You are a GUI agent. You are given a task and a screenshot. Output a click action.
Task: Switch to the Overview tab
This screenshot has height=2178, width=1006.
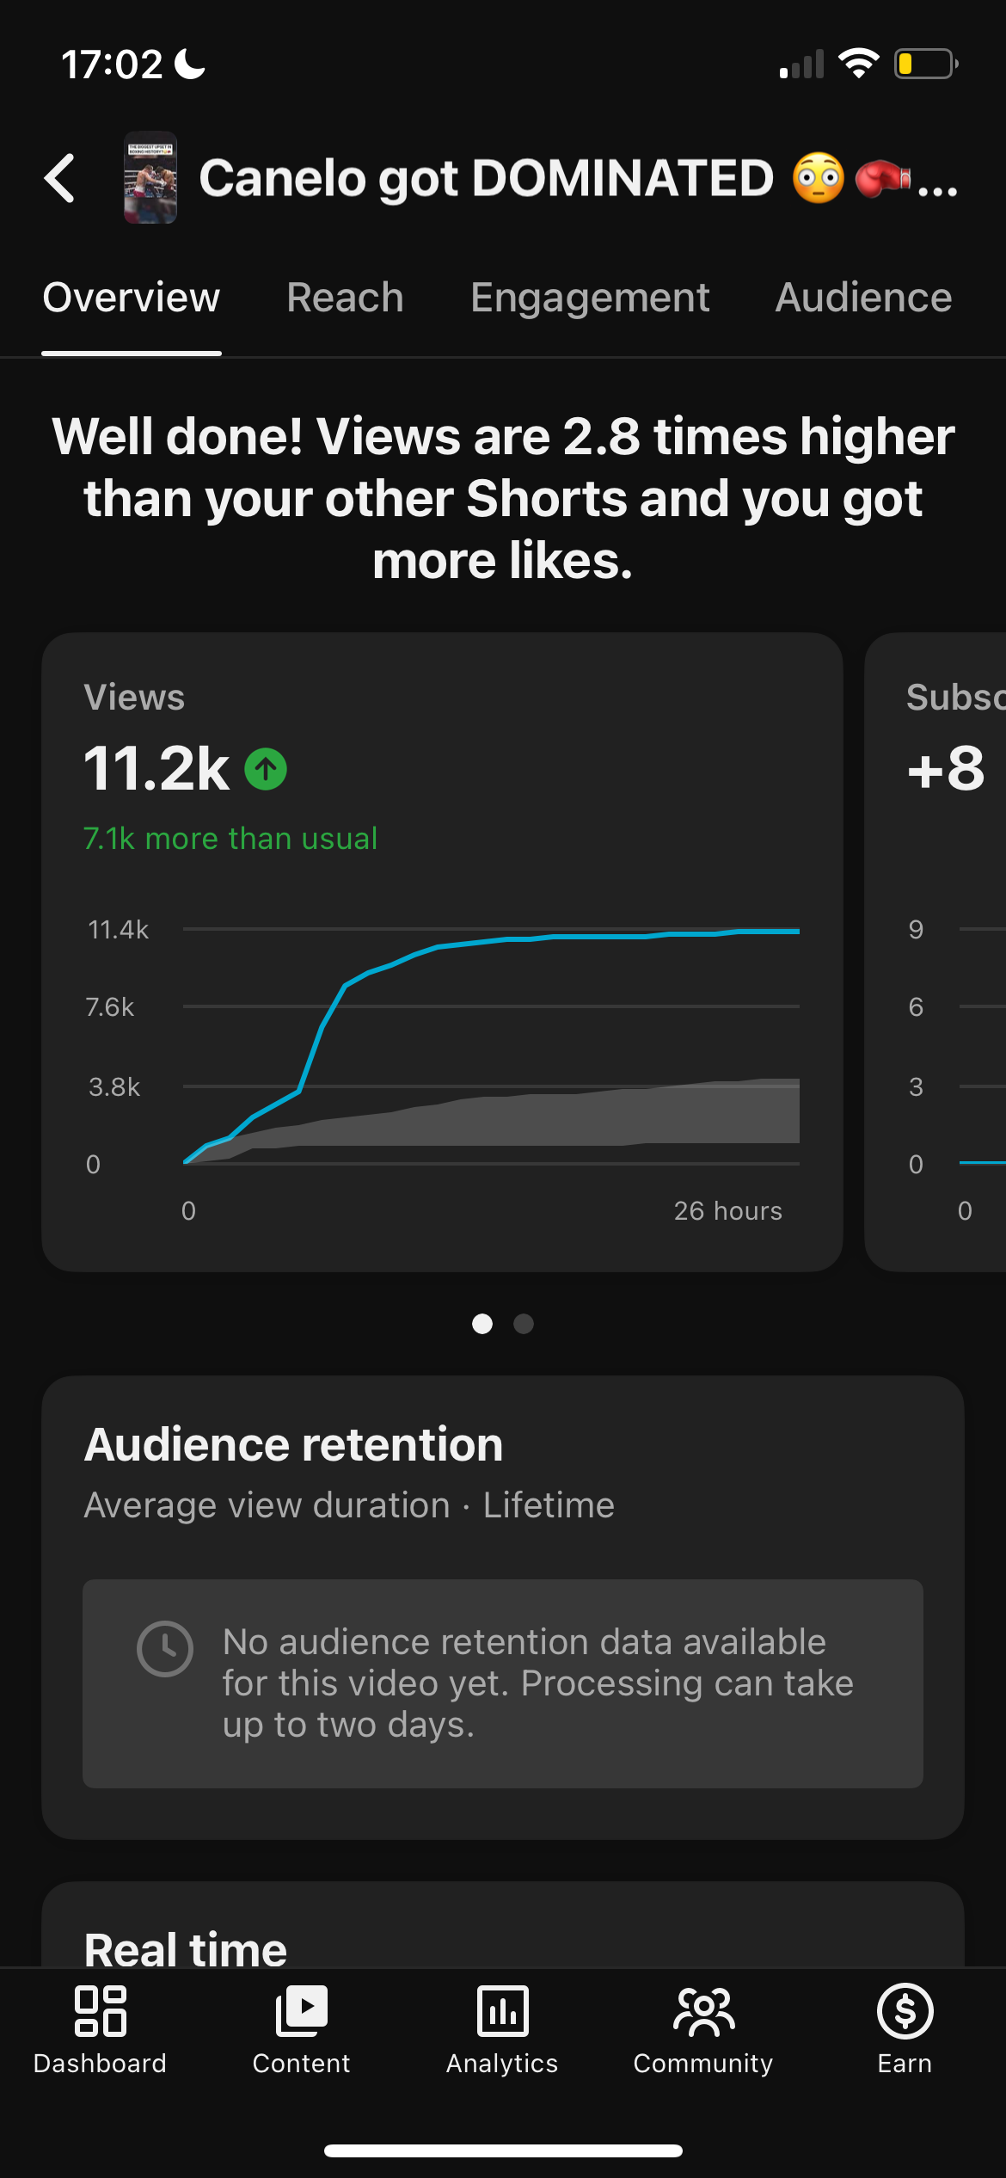(x=132, y=298)
